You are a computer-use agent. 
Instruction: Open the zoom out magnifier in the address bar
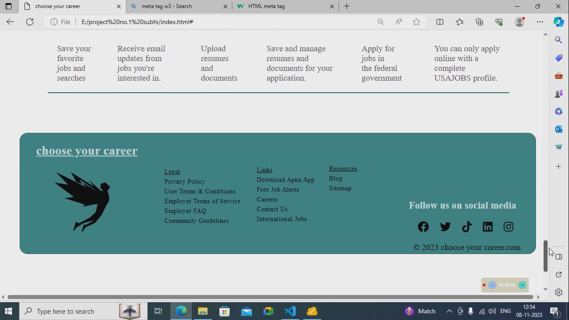380,22
